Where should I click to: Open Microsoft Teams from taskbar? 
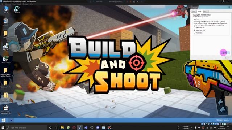coord(86,127)
